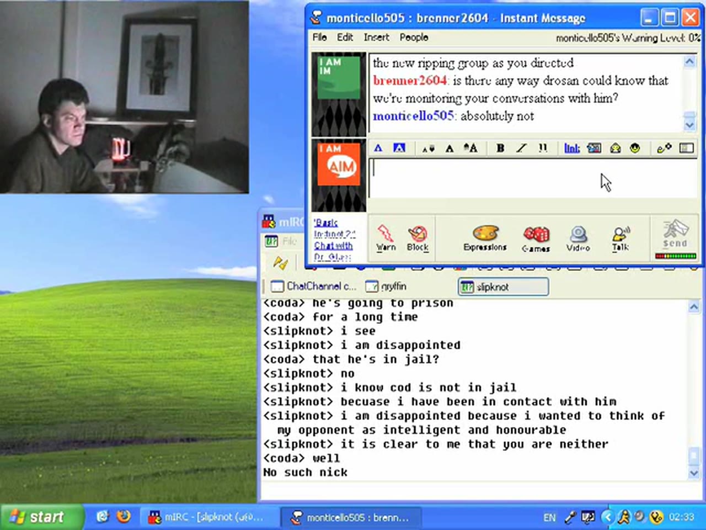Open the smiley emoticon picker
Image resolution: width=706 pixels, height=530 pixels.
(x=635, y=148)
